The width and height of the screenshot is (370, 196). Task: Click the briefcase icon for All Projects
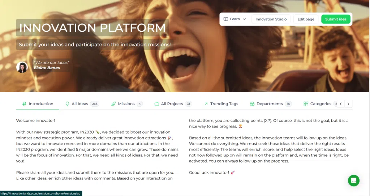157,104
